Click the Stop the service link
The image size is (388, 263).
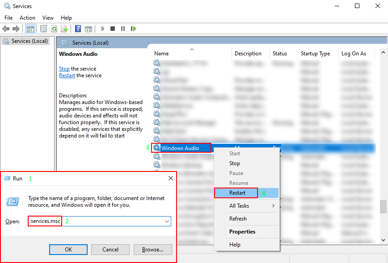(64, 69)
